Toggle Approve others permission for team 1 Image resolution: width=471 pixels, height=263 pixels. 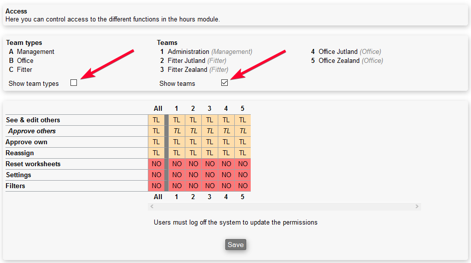(177, 131)
